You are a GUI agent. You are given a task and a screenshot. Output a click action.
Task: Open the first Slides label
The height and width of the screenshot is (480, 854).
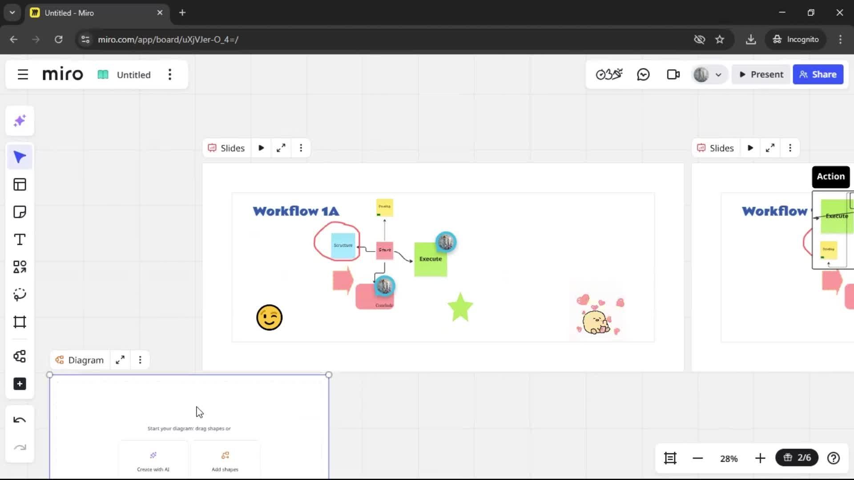pyautogui.click(x=226, y=148)
